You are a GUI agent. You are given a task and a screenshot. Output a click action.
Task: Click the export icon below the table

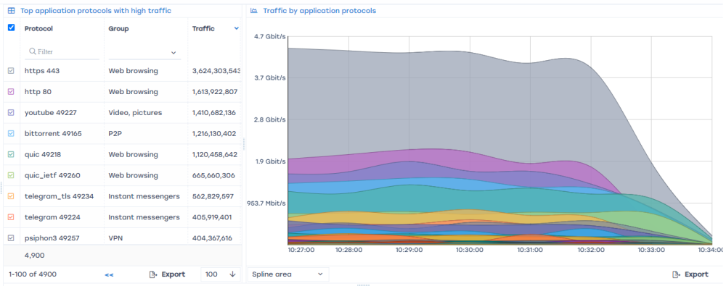pos(152,274)
